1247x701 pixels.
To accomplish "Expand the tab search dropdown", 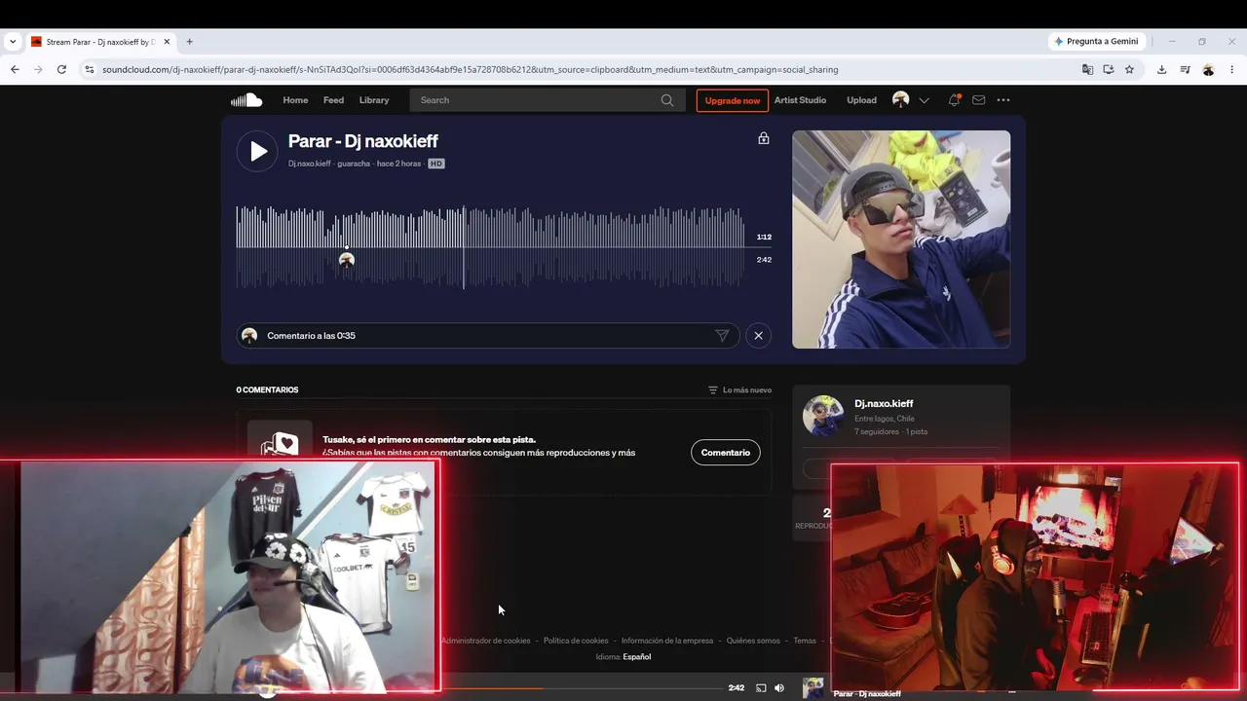I will coord(13,42).
